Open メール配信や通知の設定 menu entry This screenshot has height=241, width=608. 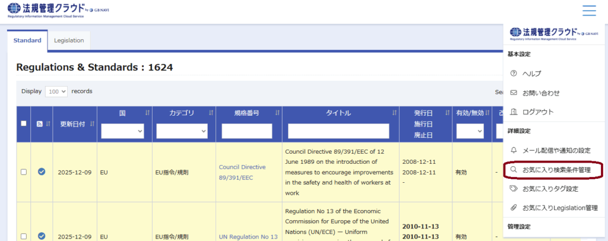[x=556, y=151]
